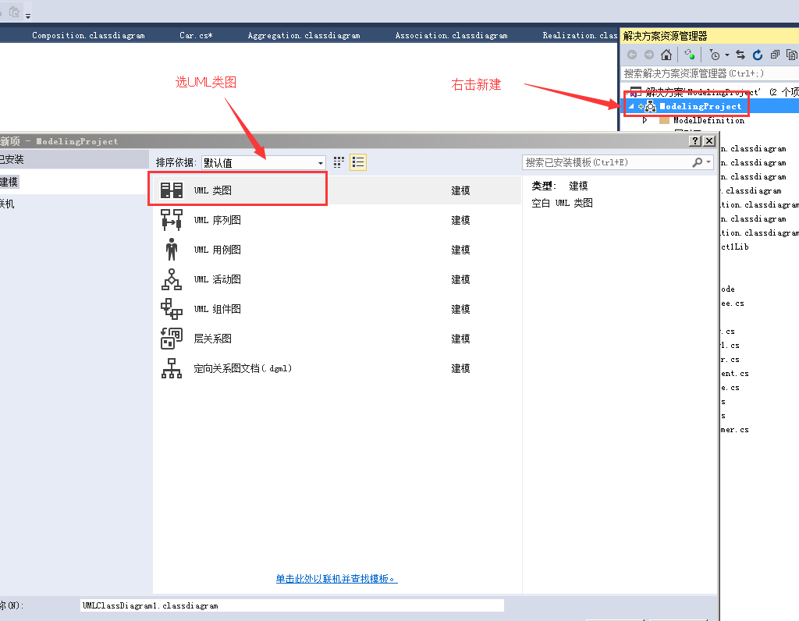Switch to the Car.cs* tab

[196, 35]
